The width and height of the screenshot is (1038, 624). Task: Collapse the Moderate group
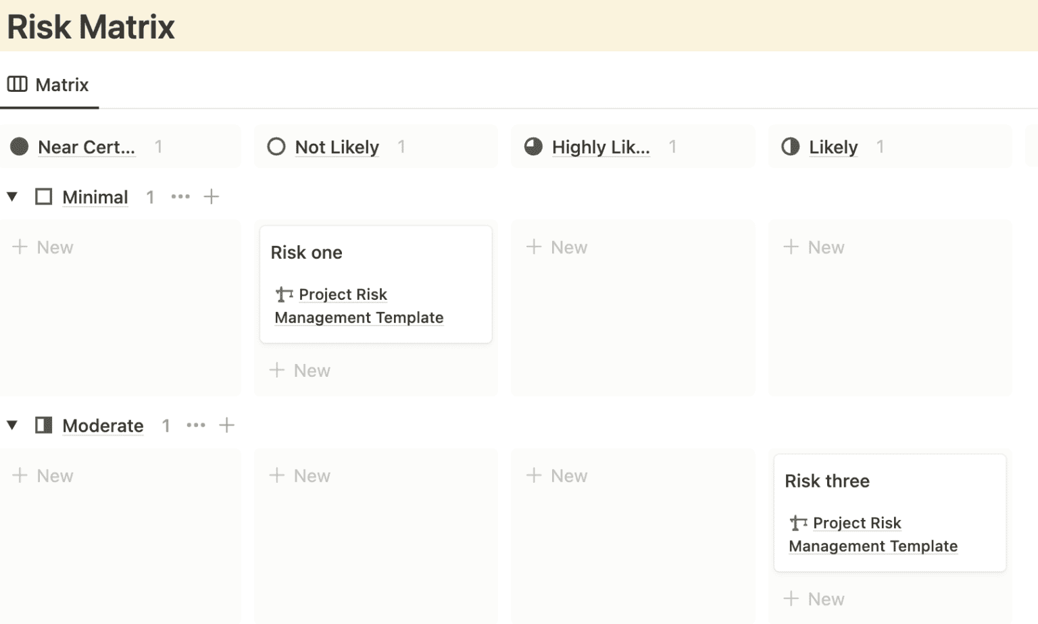coord(11,425)
